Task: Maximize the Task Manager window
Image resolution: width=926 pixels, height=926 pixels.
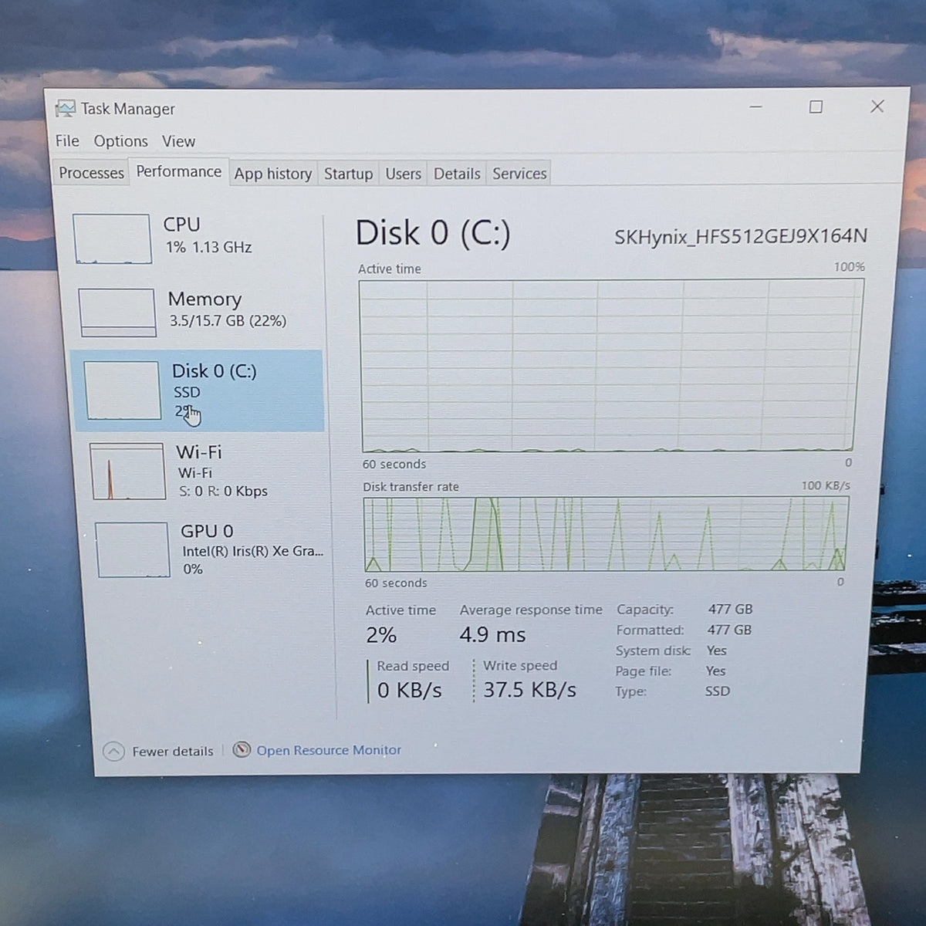Action: click(x=816, y=106)
